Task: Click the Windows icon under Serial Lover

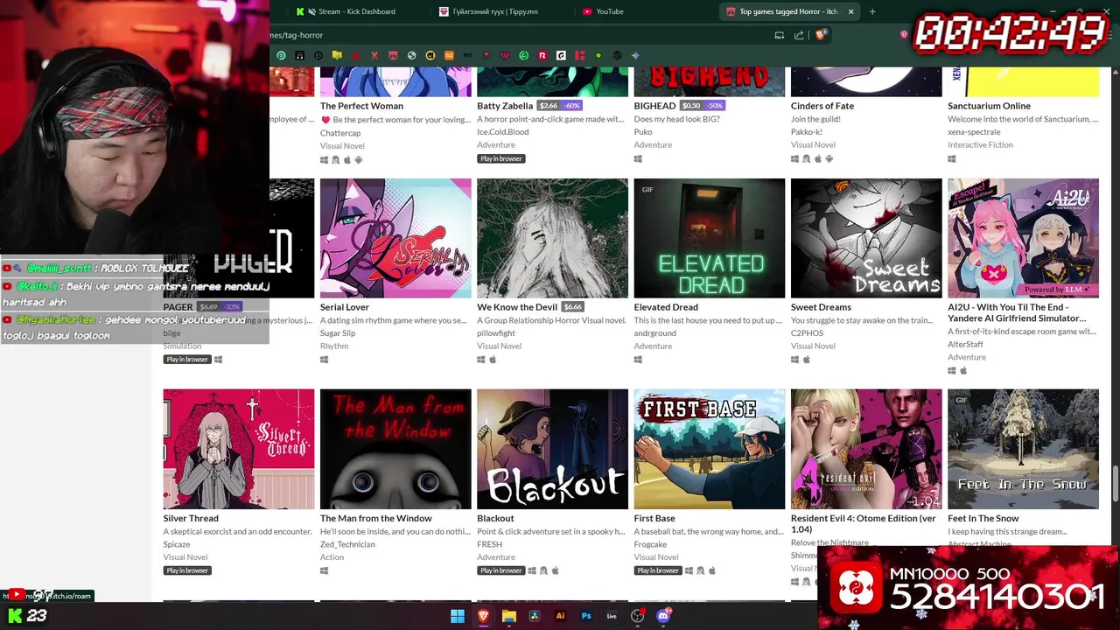Action: click(325, 360)
